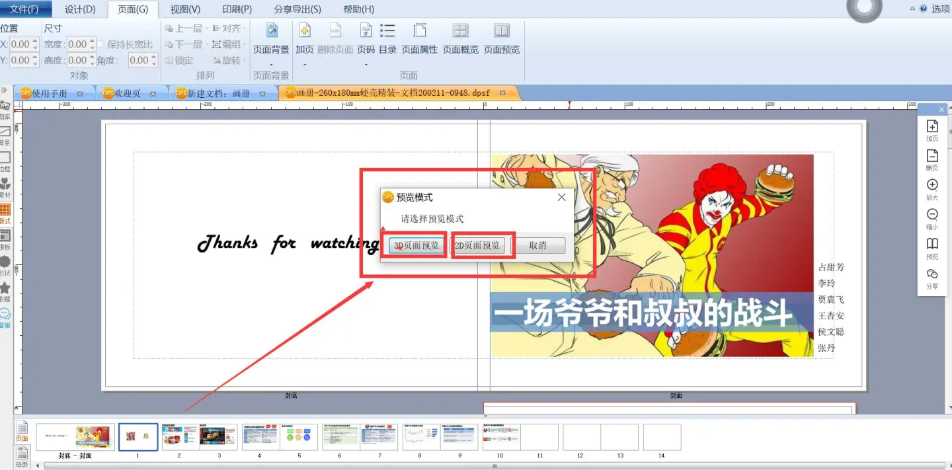Open the 下一层 send backward dropdown
Image resolution: width=952 pixels, height=470 pixels.
207,44
